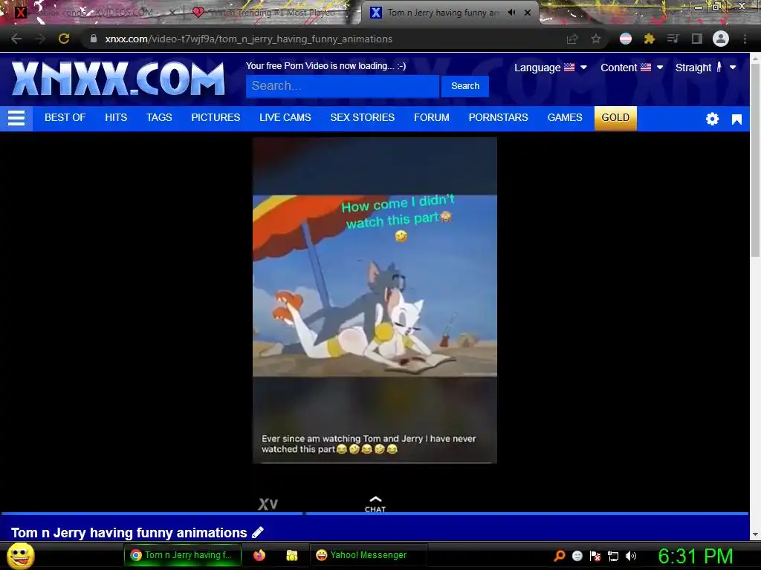Expand the Straight orientation dropdown

pos(706,68)
